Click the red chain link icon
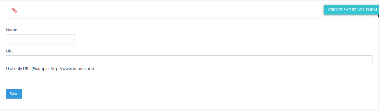This screenshot has height=110, width=379. (x=14, y=10)
